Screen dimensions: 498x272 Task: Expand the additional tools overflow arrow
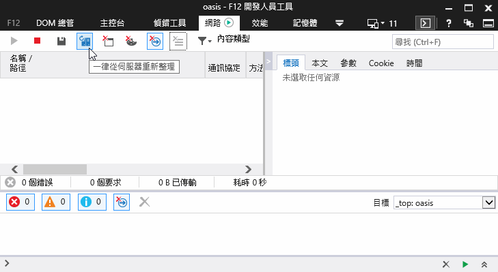(x=340, y=23)
